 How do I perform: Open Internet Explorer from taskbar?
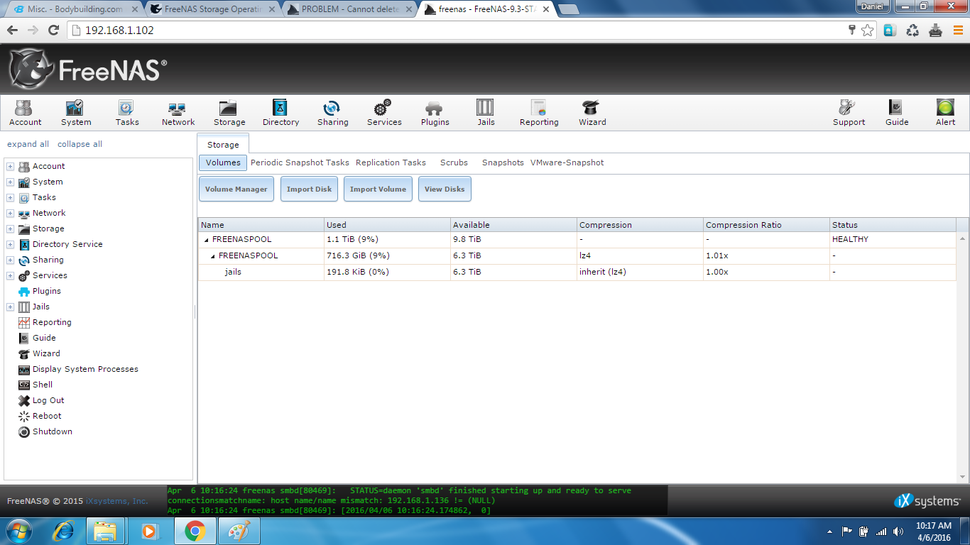click(x=64, y=531)
